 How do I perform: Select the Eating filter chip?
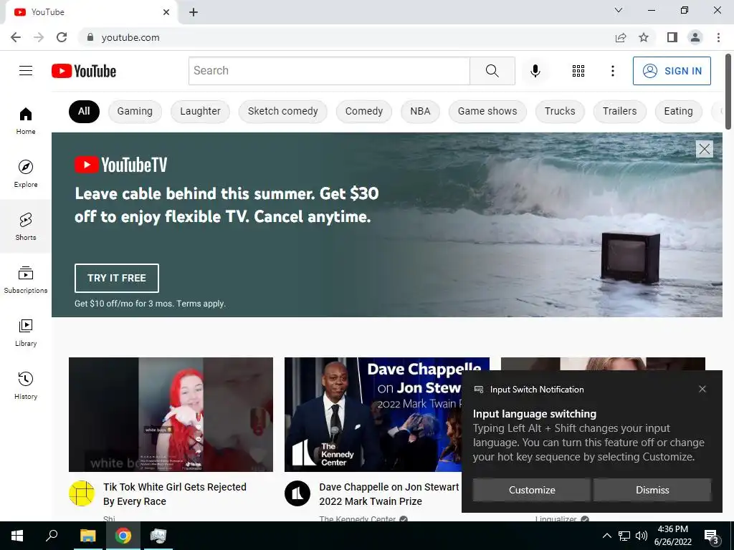(x=678, y=111)
